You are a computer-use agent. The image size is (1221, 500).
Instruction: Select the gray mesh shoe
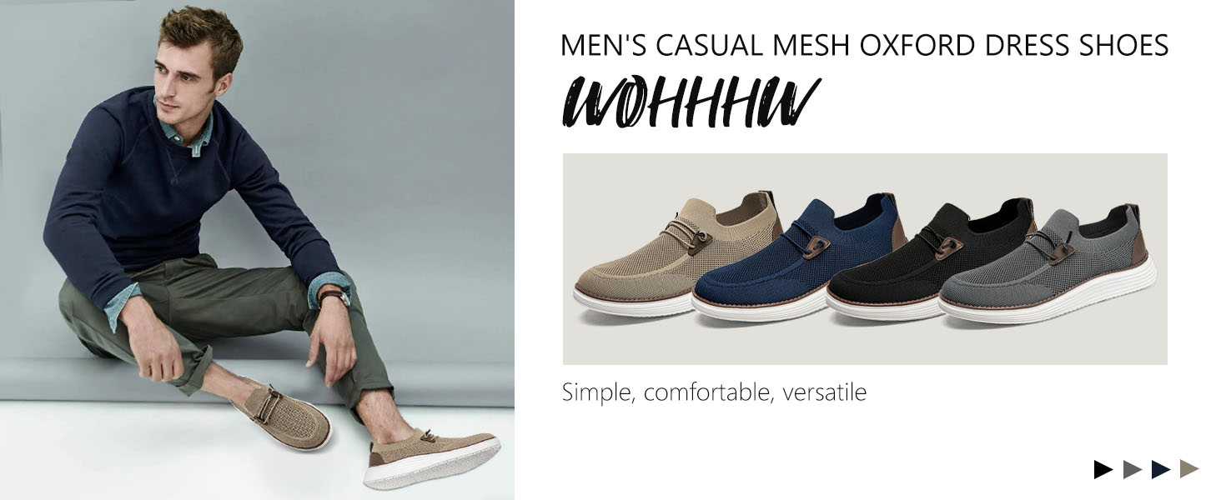pyautogui.click(x=1047, y=265)
